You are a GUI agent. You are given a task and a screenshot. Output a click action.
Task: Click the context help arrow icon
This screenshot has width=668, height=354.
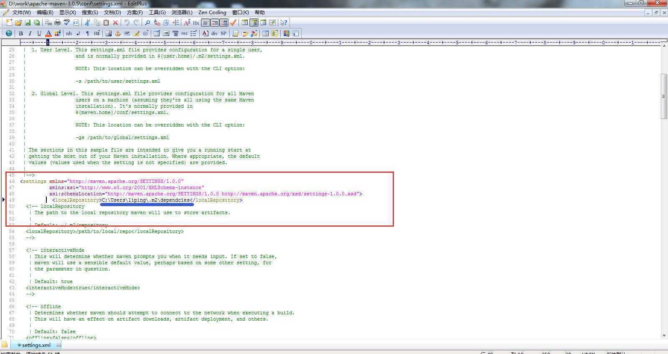(x=284, y=23)
